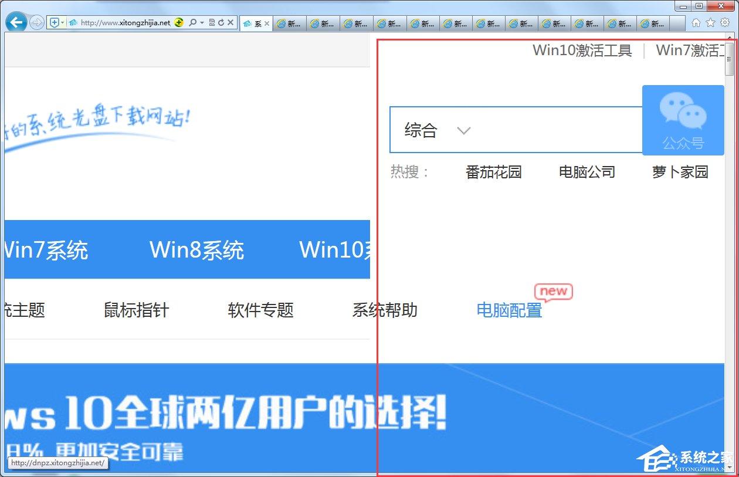The height and width of the screenshot is (477, 739).
Task: Open the Favorites star icon
Action: point(709,22)
